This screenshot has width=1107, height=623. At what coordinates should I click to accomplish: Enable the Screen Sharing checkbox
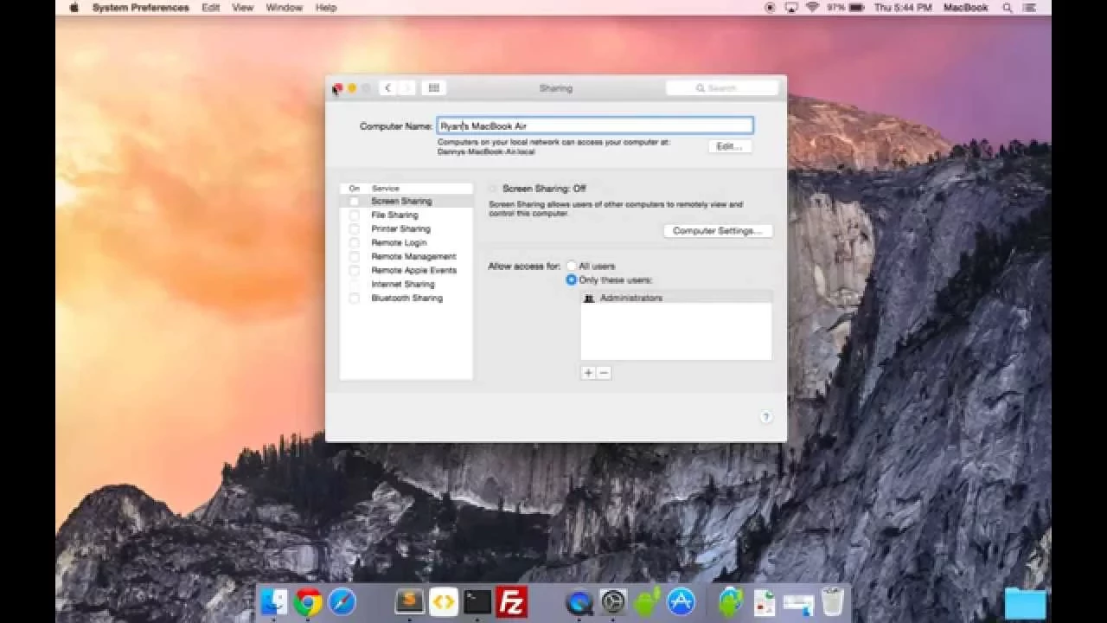[x=354, y=202]
